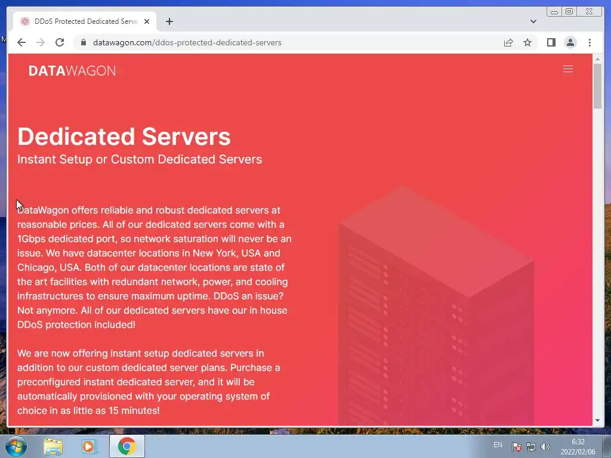Launch Windows Media Player from the taskbar

click(x=90, y=446)
